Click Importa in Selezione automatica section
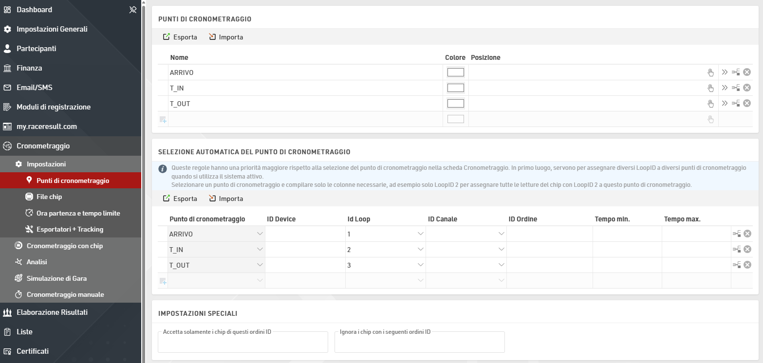This screenshot has height=363, width=763. pos(226,199)
